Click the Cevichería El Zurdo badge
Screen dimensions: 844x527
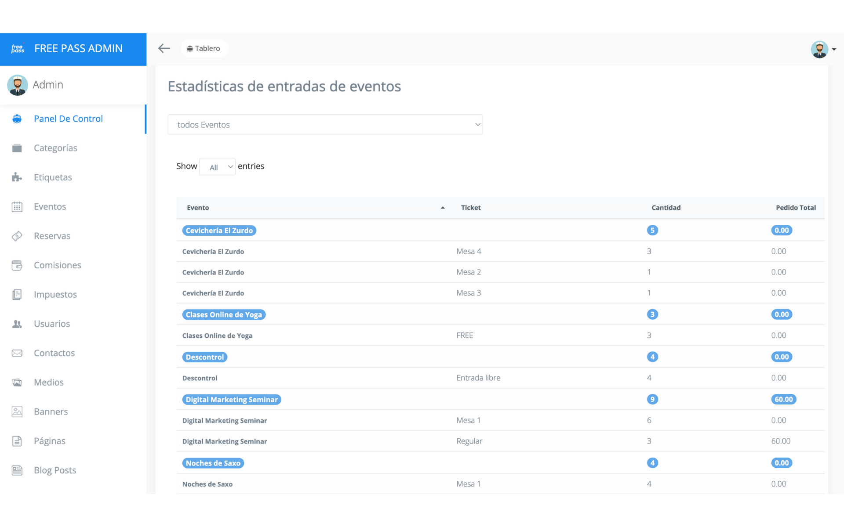(219, 231)
